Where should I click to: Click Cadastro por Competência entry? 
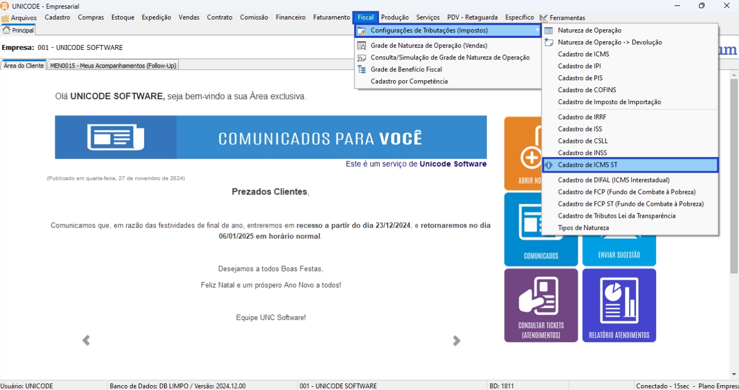pyautogui.click(x=409, y=81)
